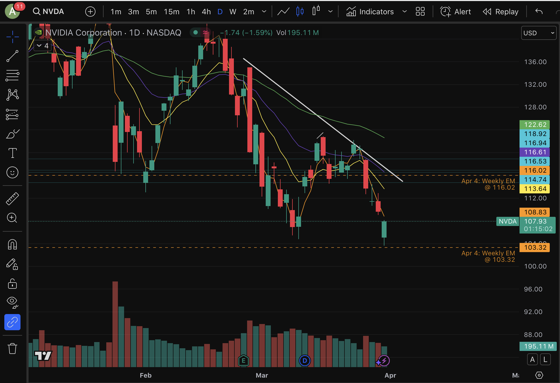
Task: Click the streaming data wave icon
Action: click(205, 33)
